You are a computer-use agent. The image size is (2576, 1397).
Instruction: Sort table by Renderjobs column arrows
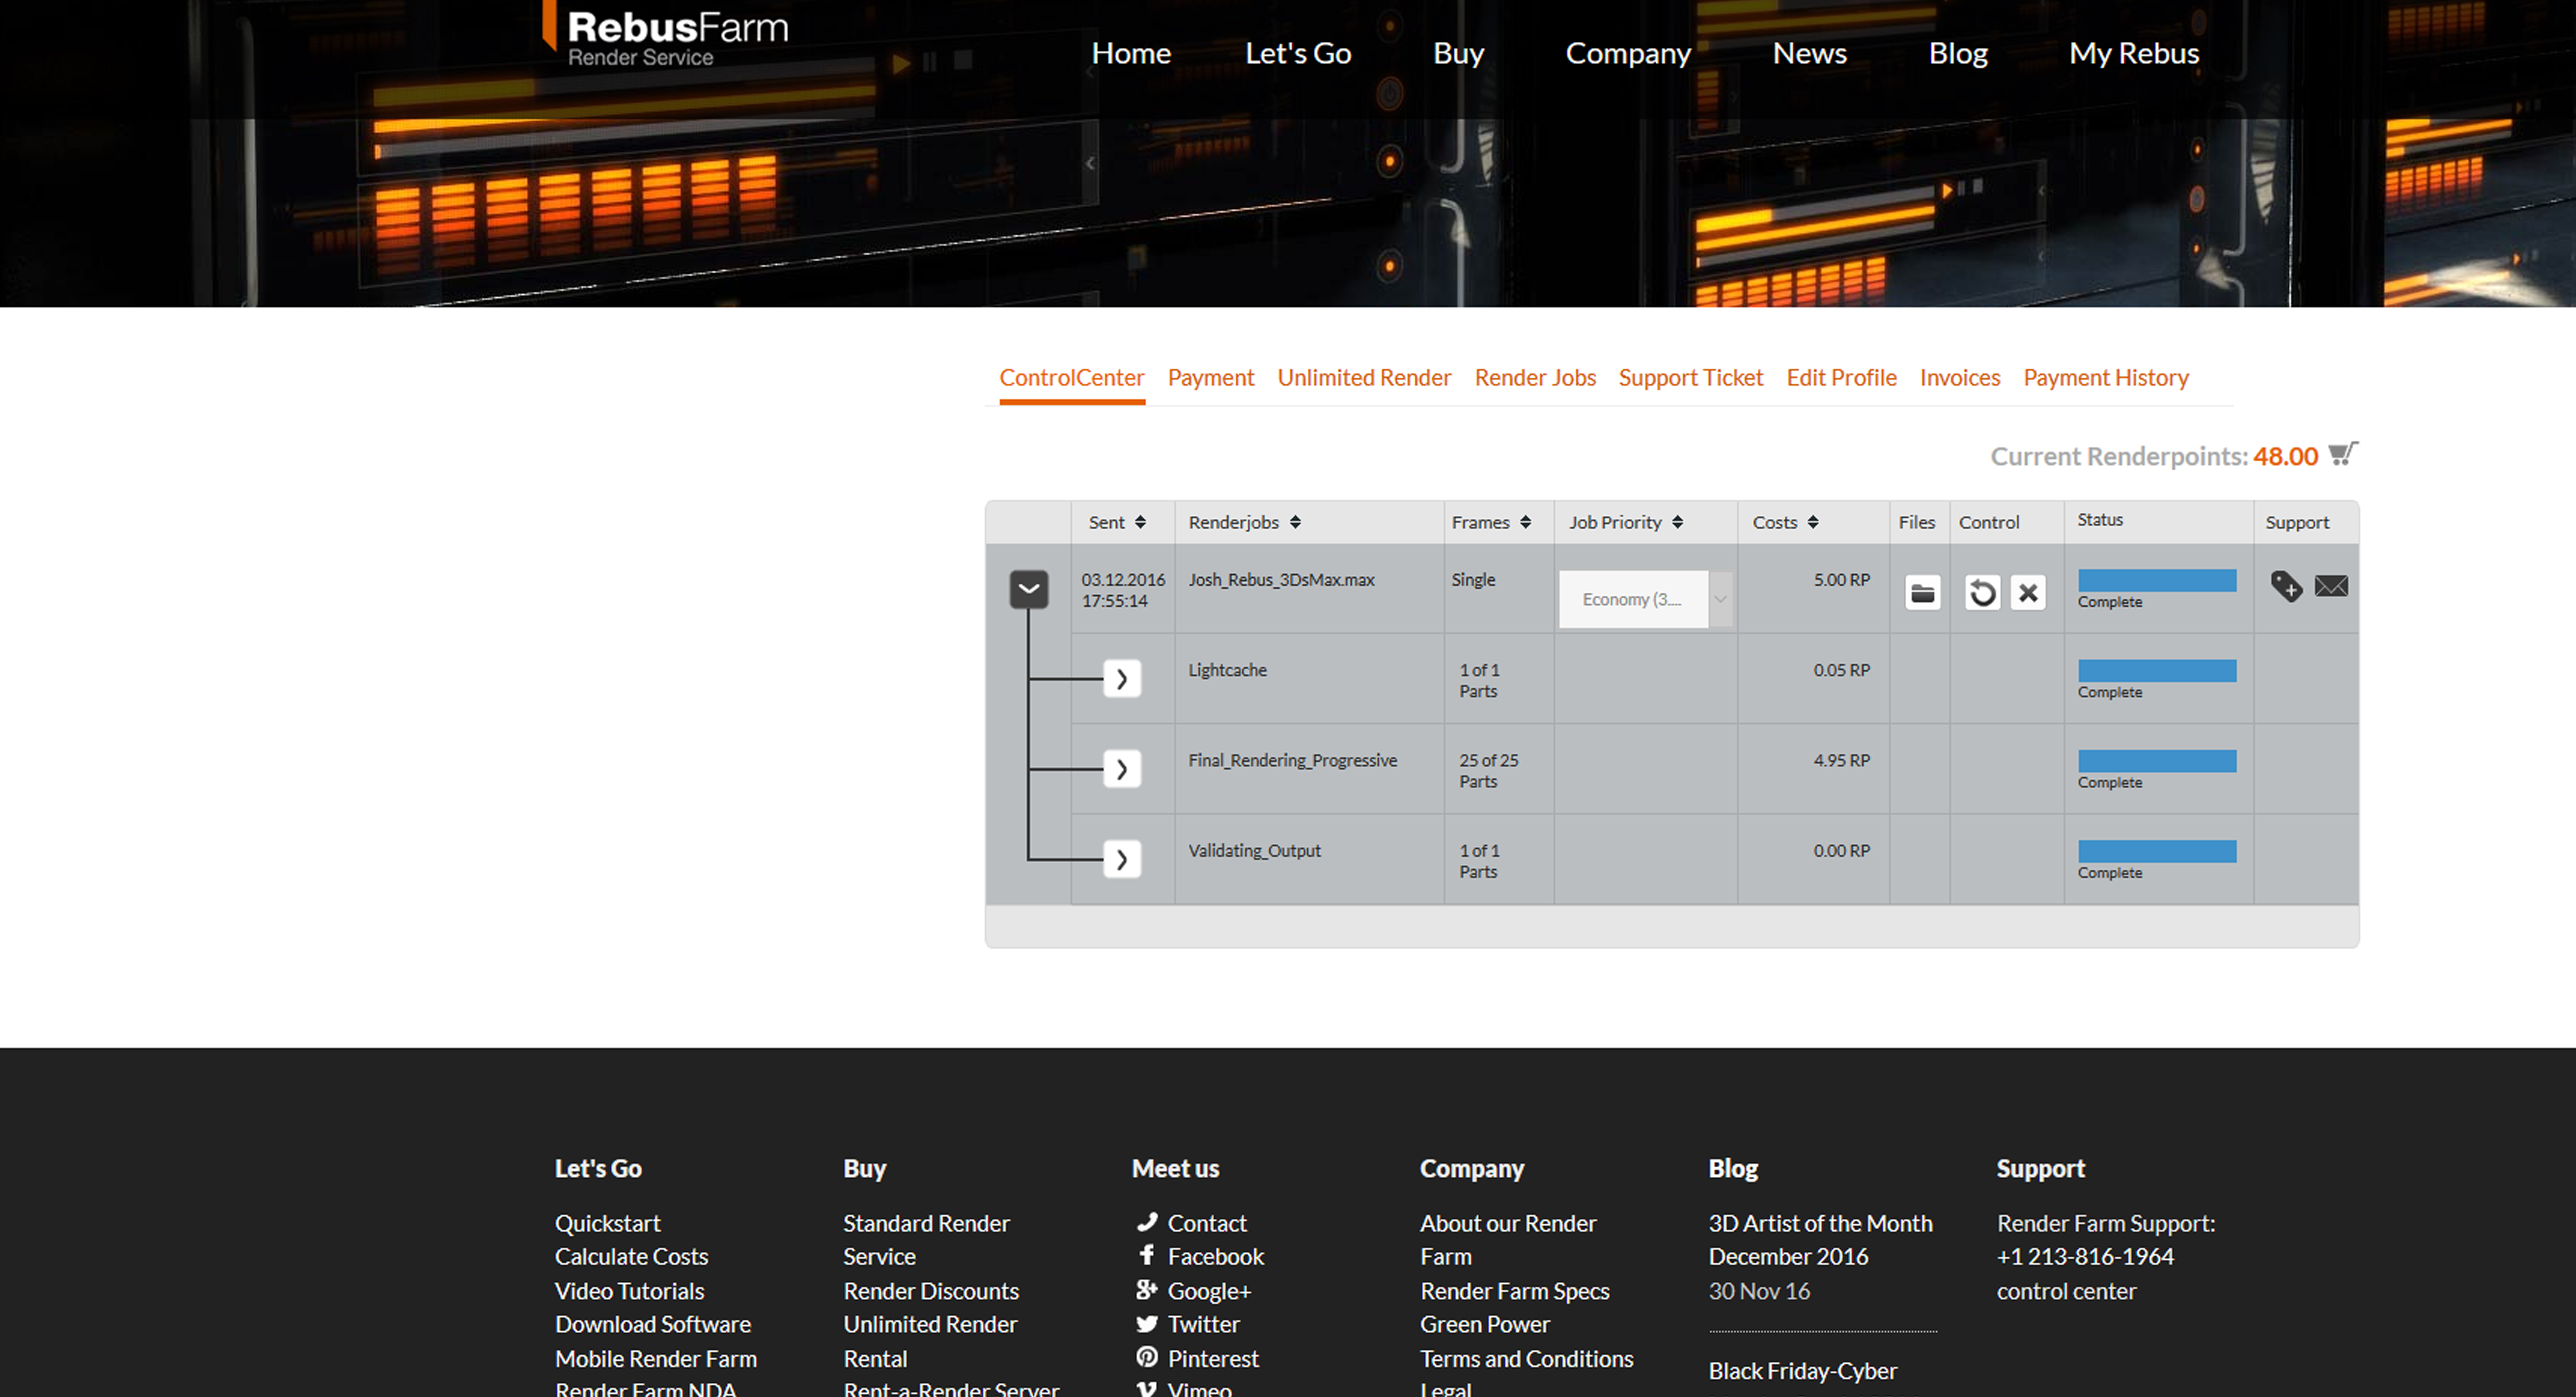[1295, 522]
